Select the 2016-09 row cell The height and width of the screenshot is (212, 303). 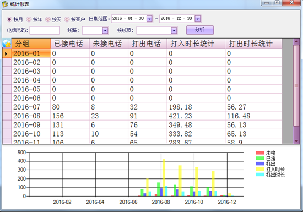click(x=31, y=125)
